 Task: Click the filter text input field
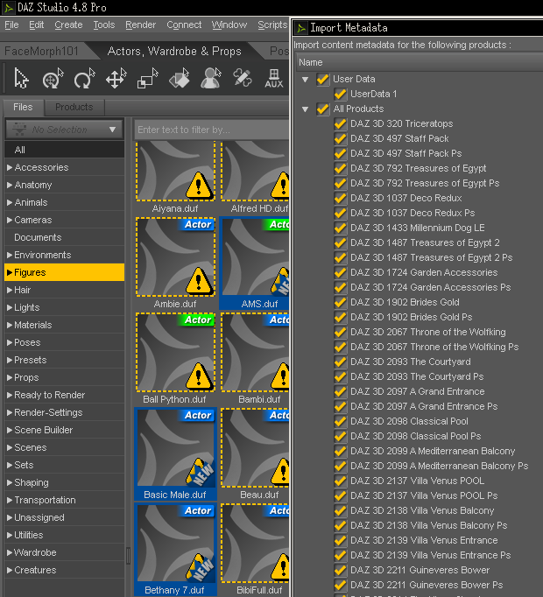coord(211,130)
